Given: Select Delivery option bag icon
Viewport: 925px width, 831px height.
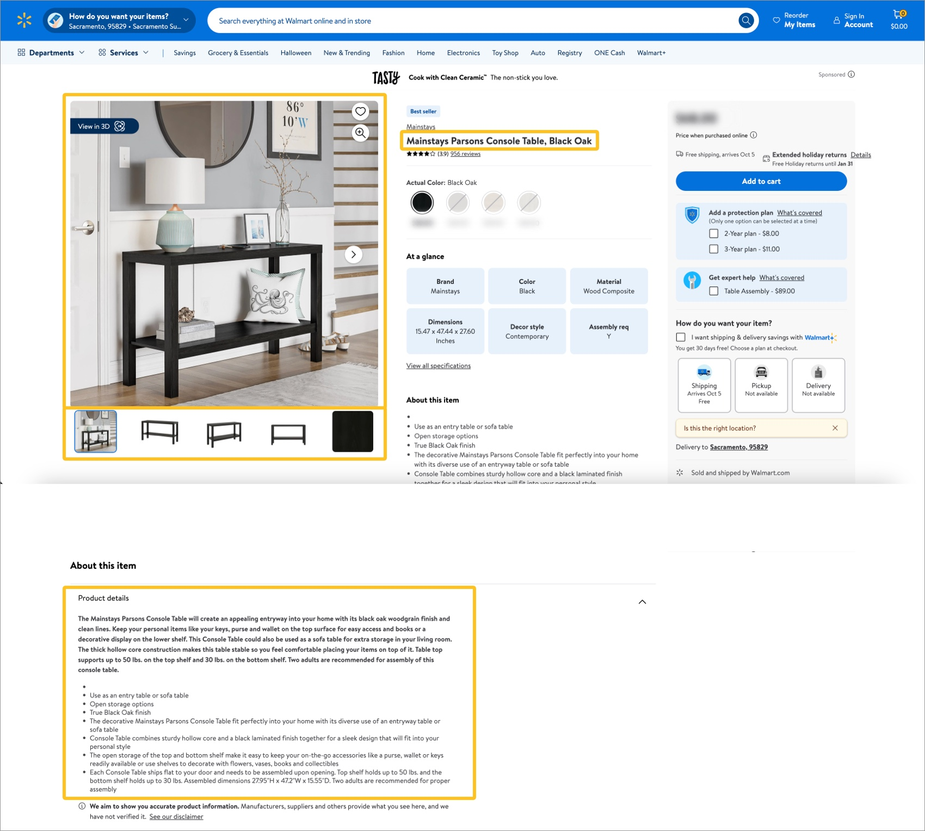Looking at the screenshot, I should pos(818,372).
